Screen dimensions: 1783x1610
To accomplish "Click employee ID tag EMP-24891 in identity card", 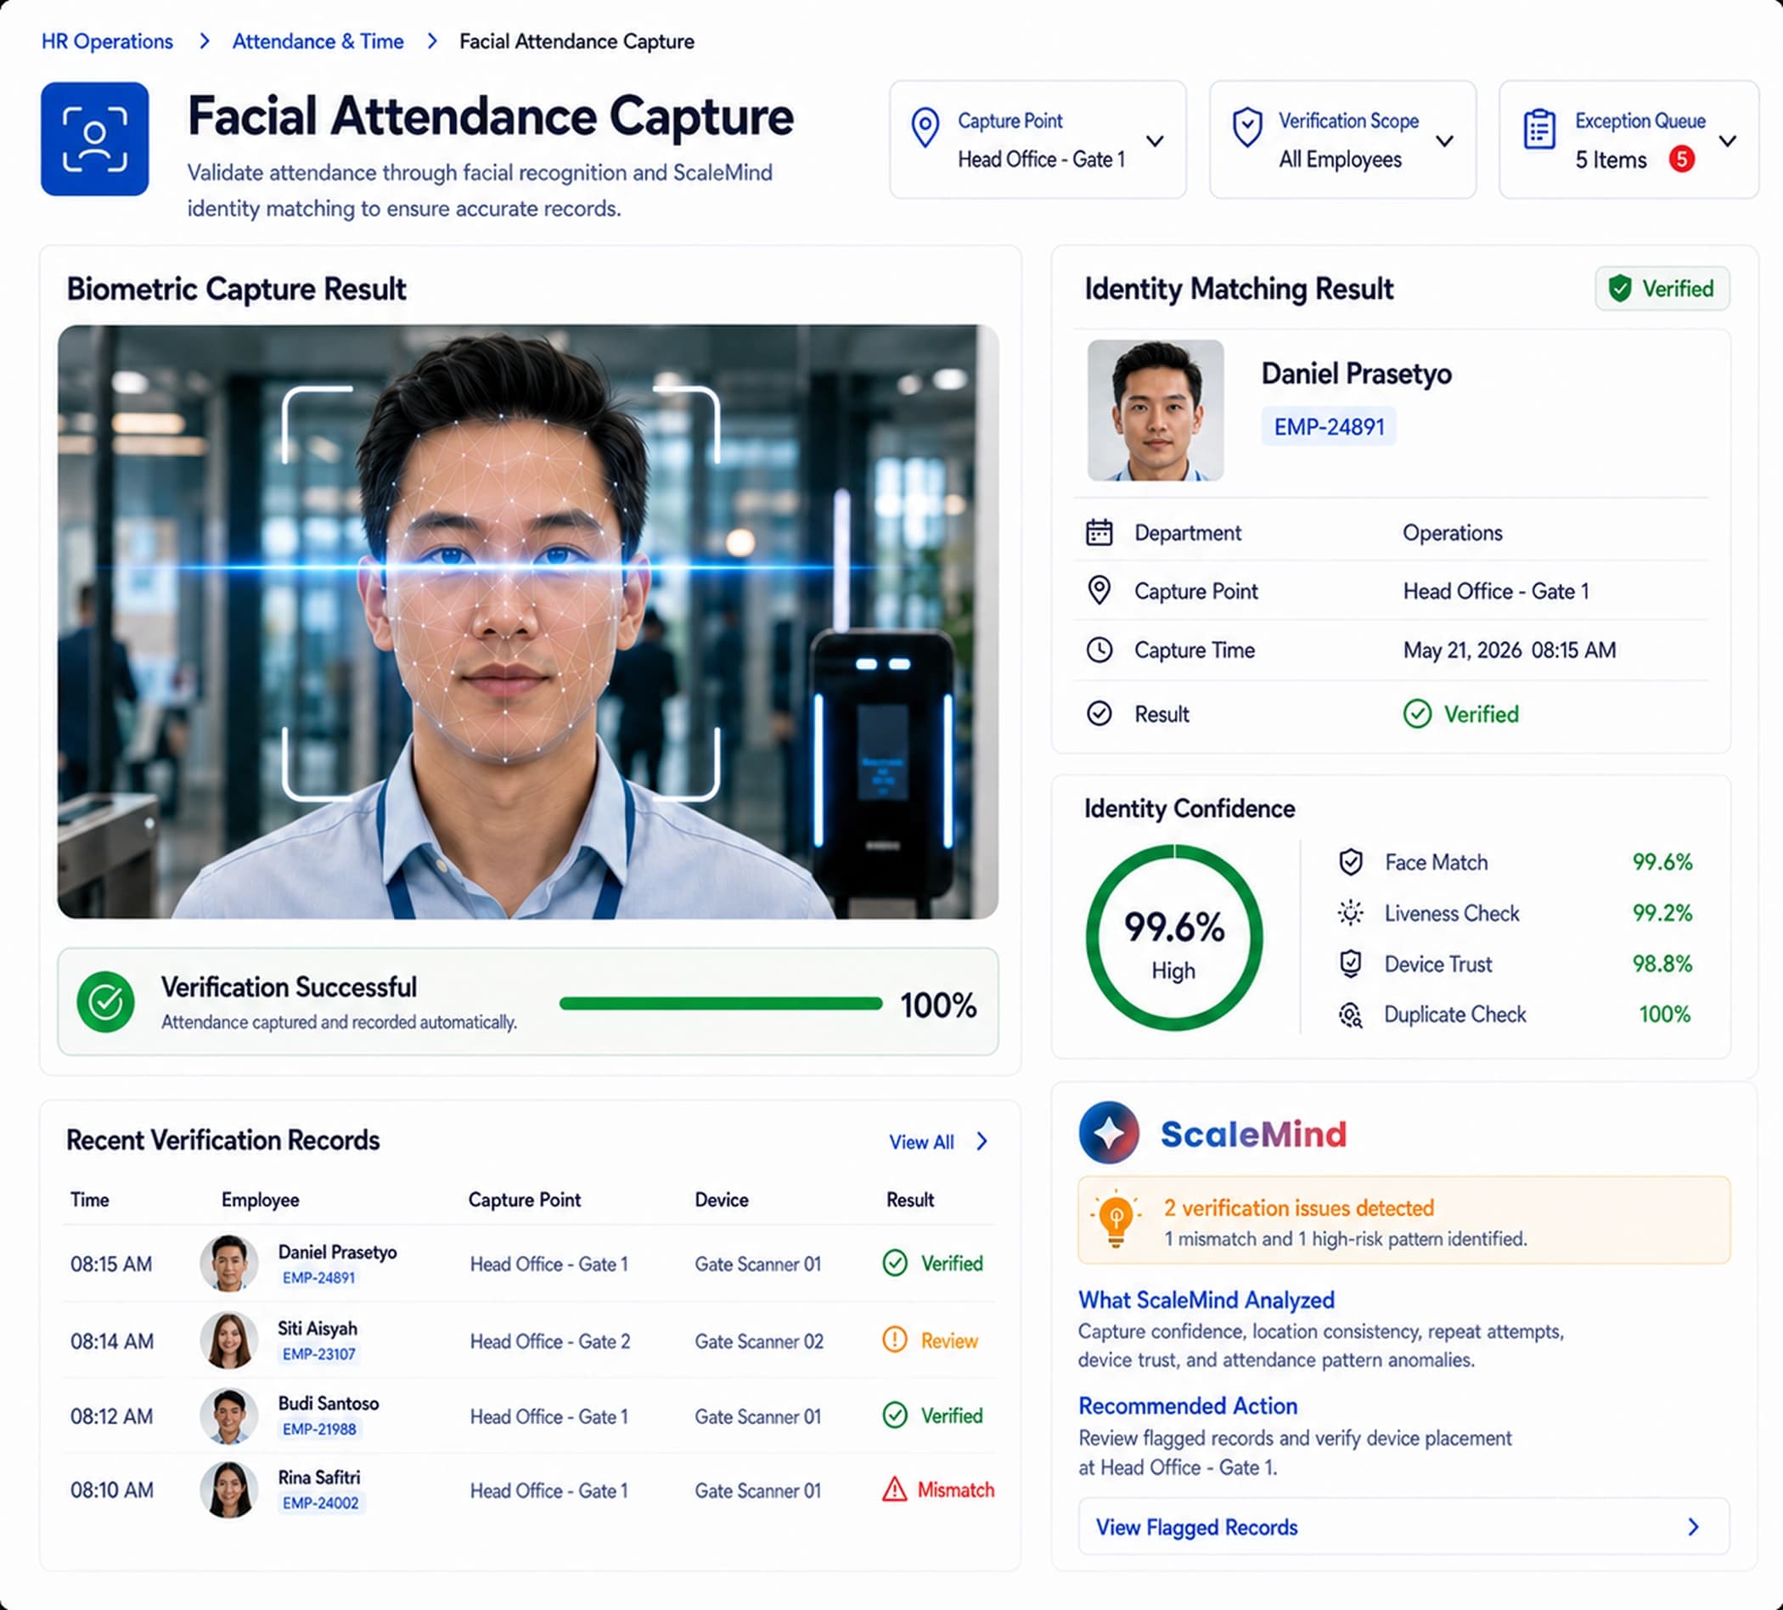I will tap(1330, 427).
